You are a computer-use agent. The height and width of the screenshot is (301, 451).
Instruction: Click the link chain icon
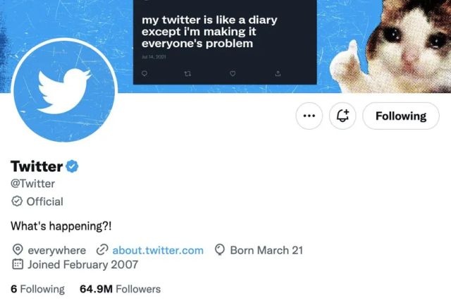[101, 250]
